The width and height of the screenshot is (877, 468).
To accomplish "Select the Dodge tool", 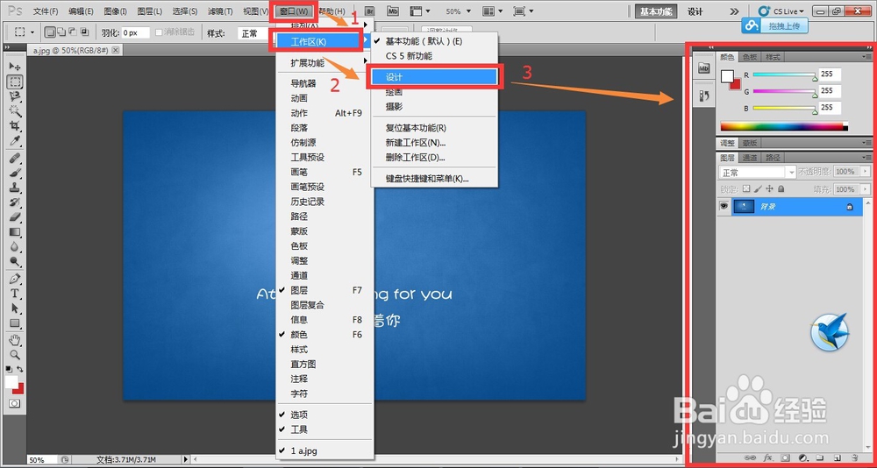I will pyautogui.click(x=15, y=260).
